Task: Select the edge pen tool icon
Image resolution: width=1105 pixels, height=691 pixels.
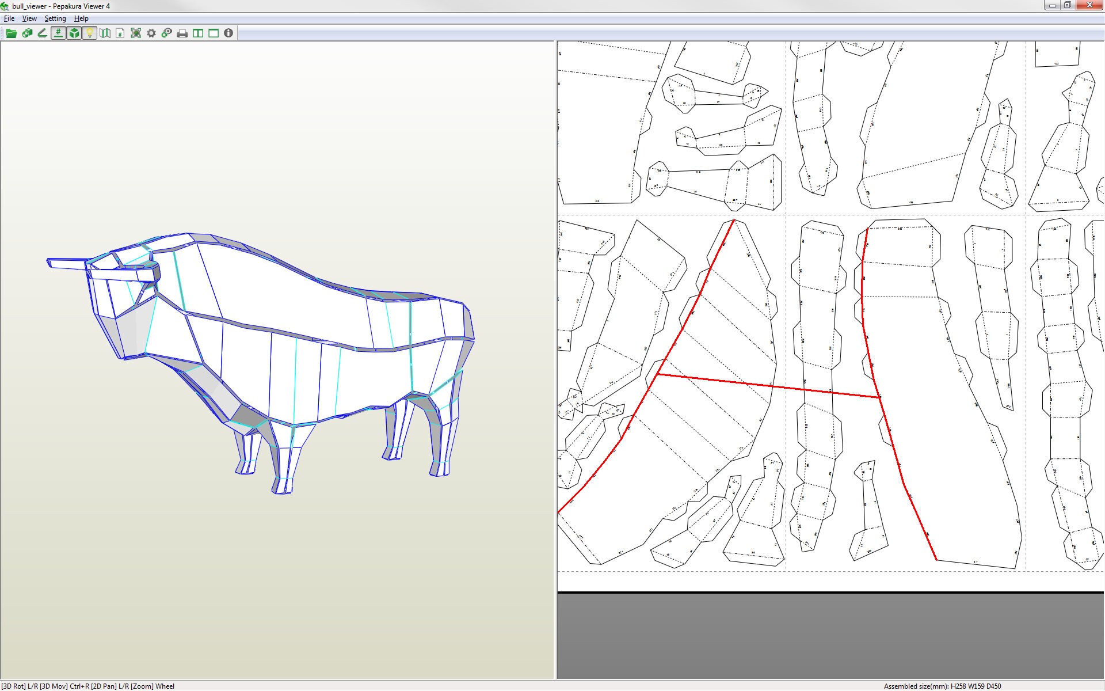Action: [42, 33]
